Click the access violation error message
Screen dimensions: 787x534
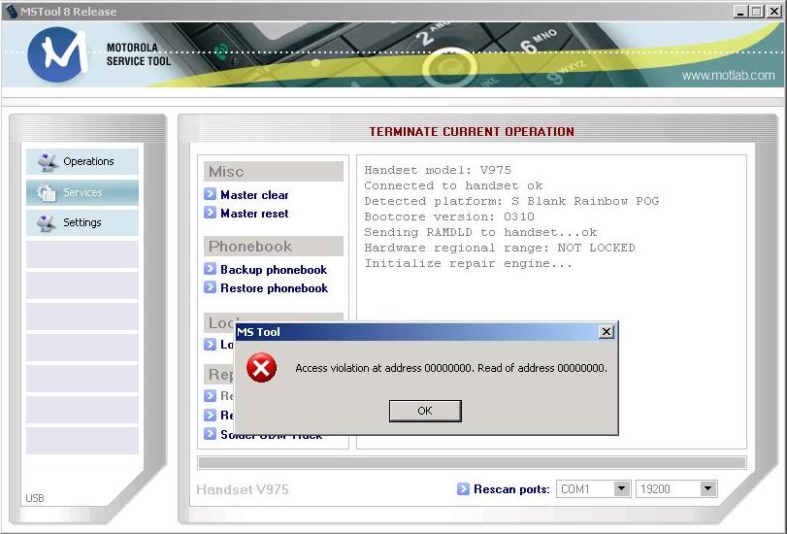coord(450,368)
